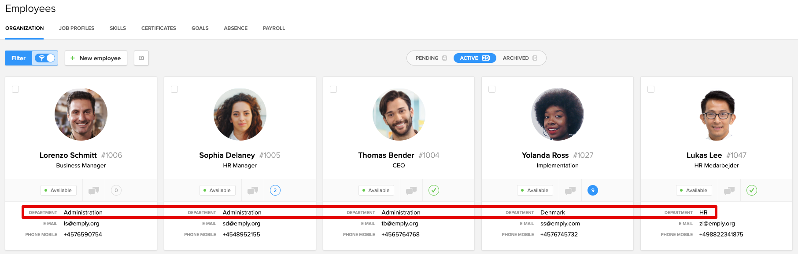This screenshot has height=254, width=798.
Task: Open the Payroll tab
Action: click(274, 28)
